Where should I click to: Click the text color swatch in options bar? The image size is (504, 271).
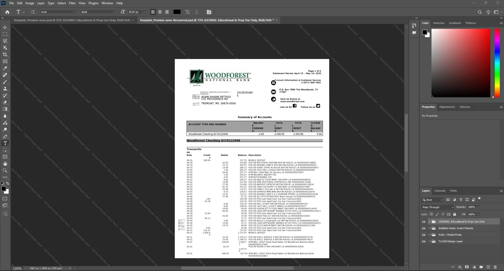coord(177,12)
